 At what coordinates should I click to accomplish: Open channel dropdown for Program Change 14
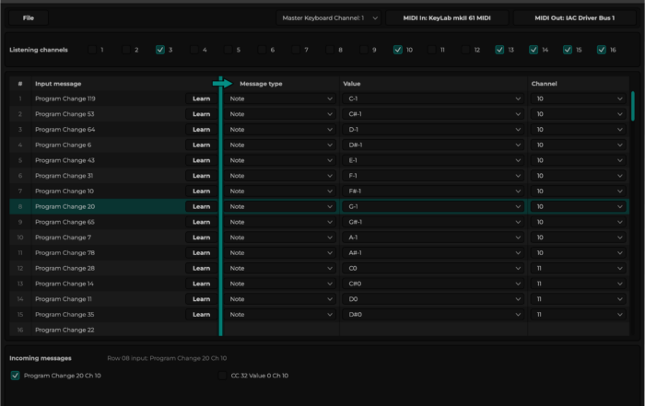point(579,284)
